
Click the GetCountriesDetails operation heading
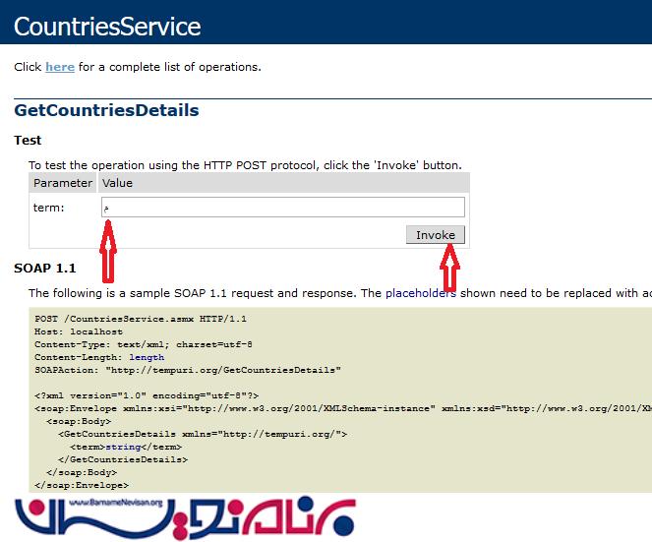tap(106, 110)
